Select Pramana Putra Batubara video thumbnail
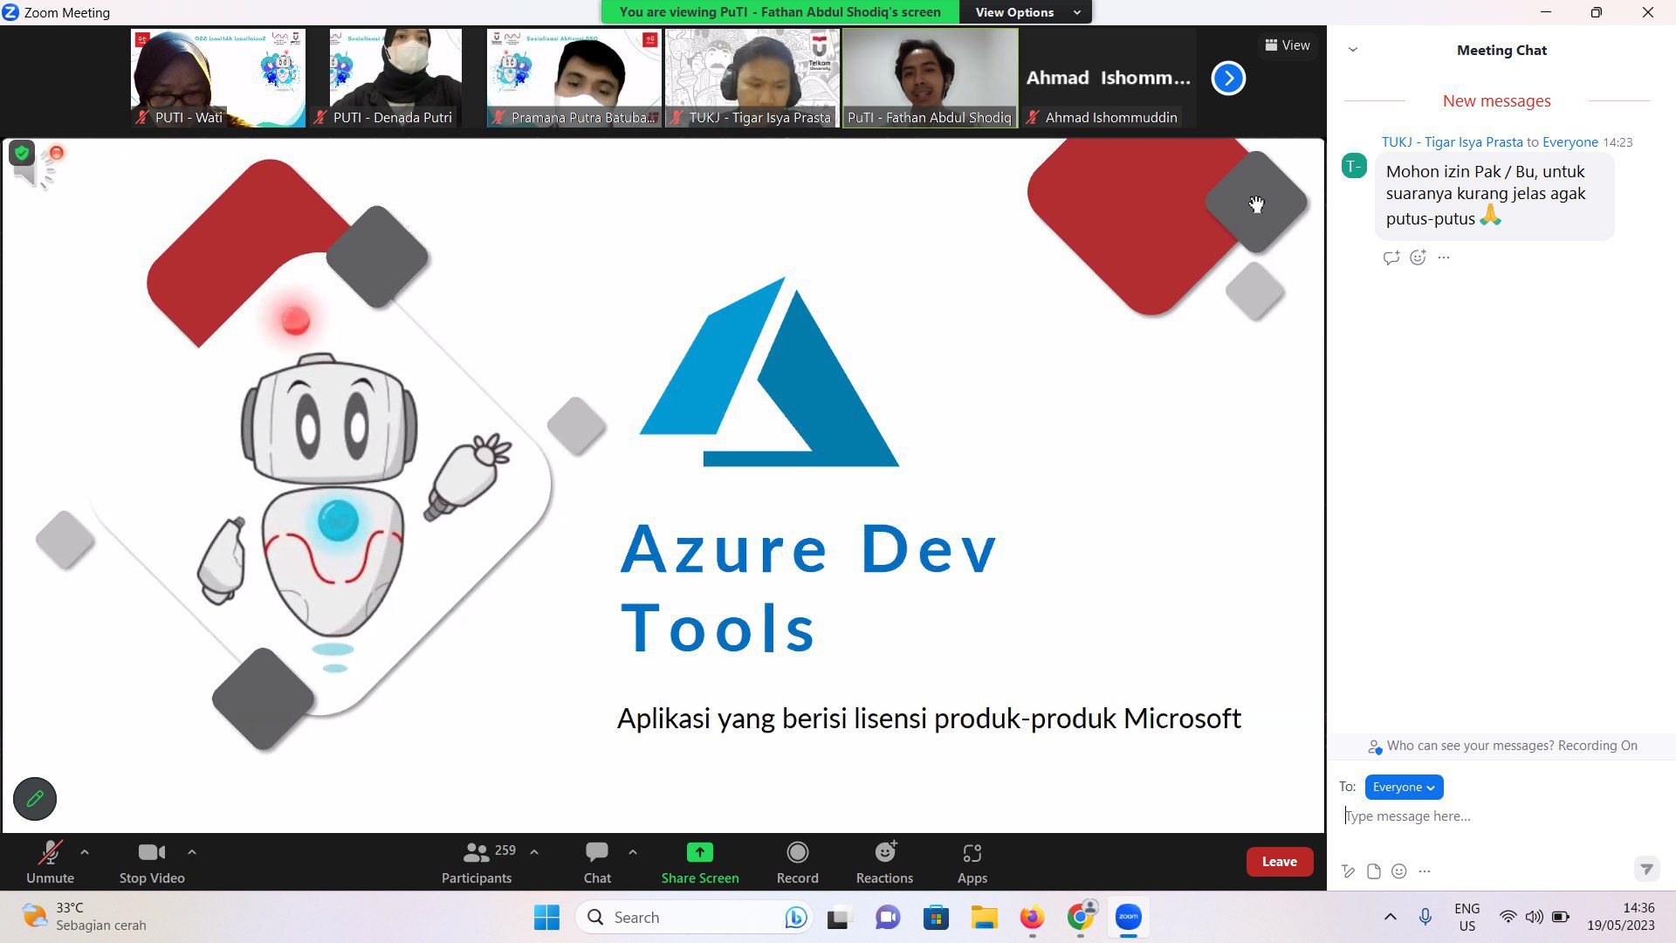1676x943 pixels. [x=574, y=79]
